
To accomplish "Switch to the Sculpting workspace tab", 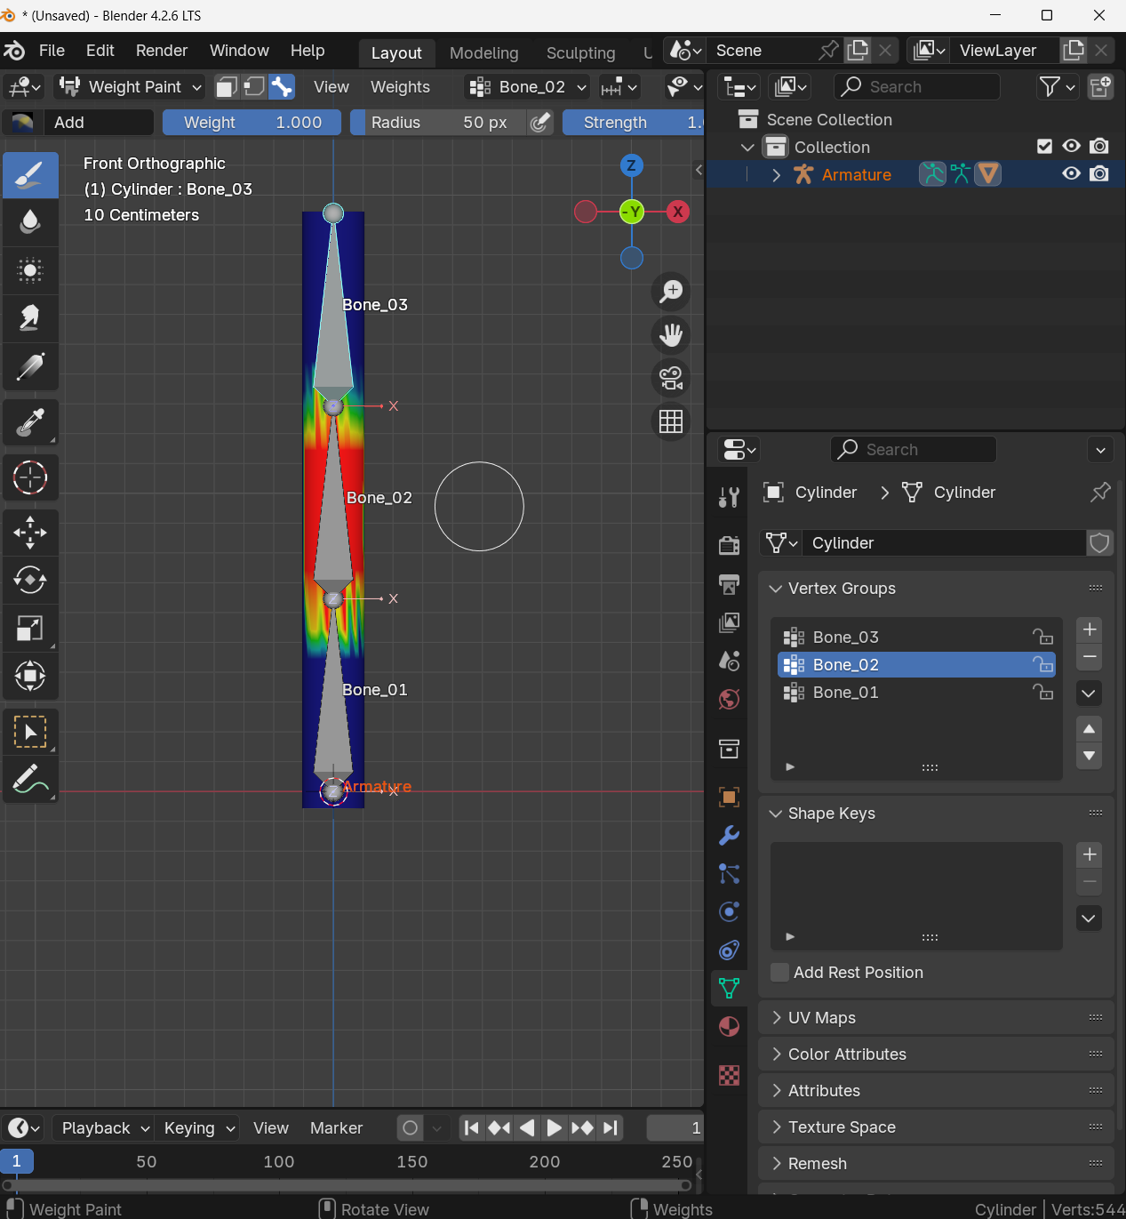I will [580, 53].
